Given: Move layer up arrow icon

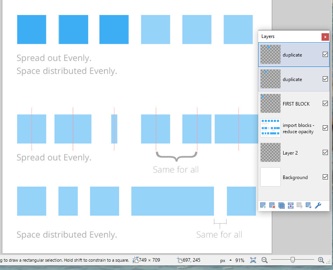Looking at the screenshot, I should [299, 206].
